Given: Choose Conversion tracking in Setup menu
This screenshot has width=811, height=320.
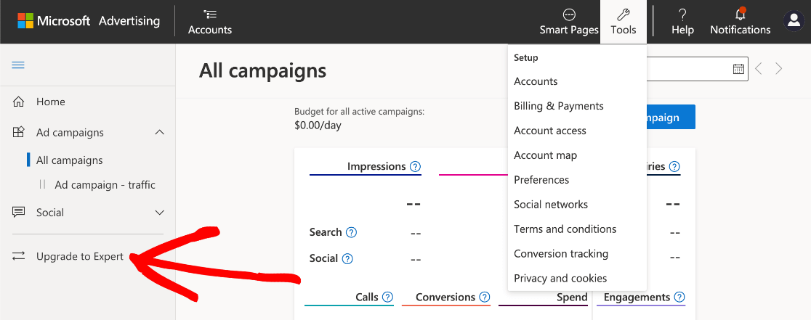Looking at the screenshot, I should click(561, 254).
